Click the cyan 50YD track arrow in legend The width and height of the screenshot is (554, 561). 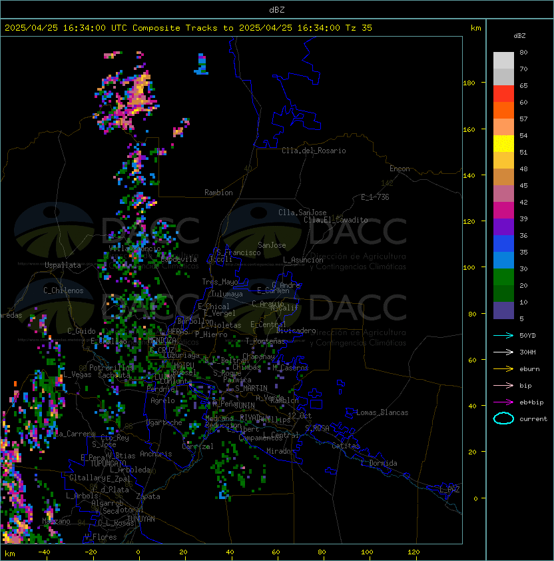pyautogui.click(x=503, y=336)
